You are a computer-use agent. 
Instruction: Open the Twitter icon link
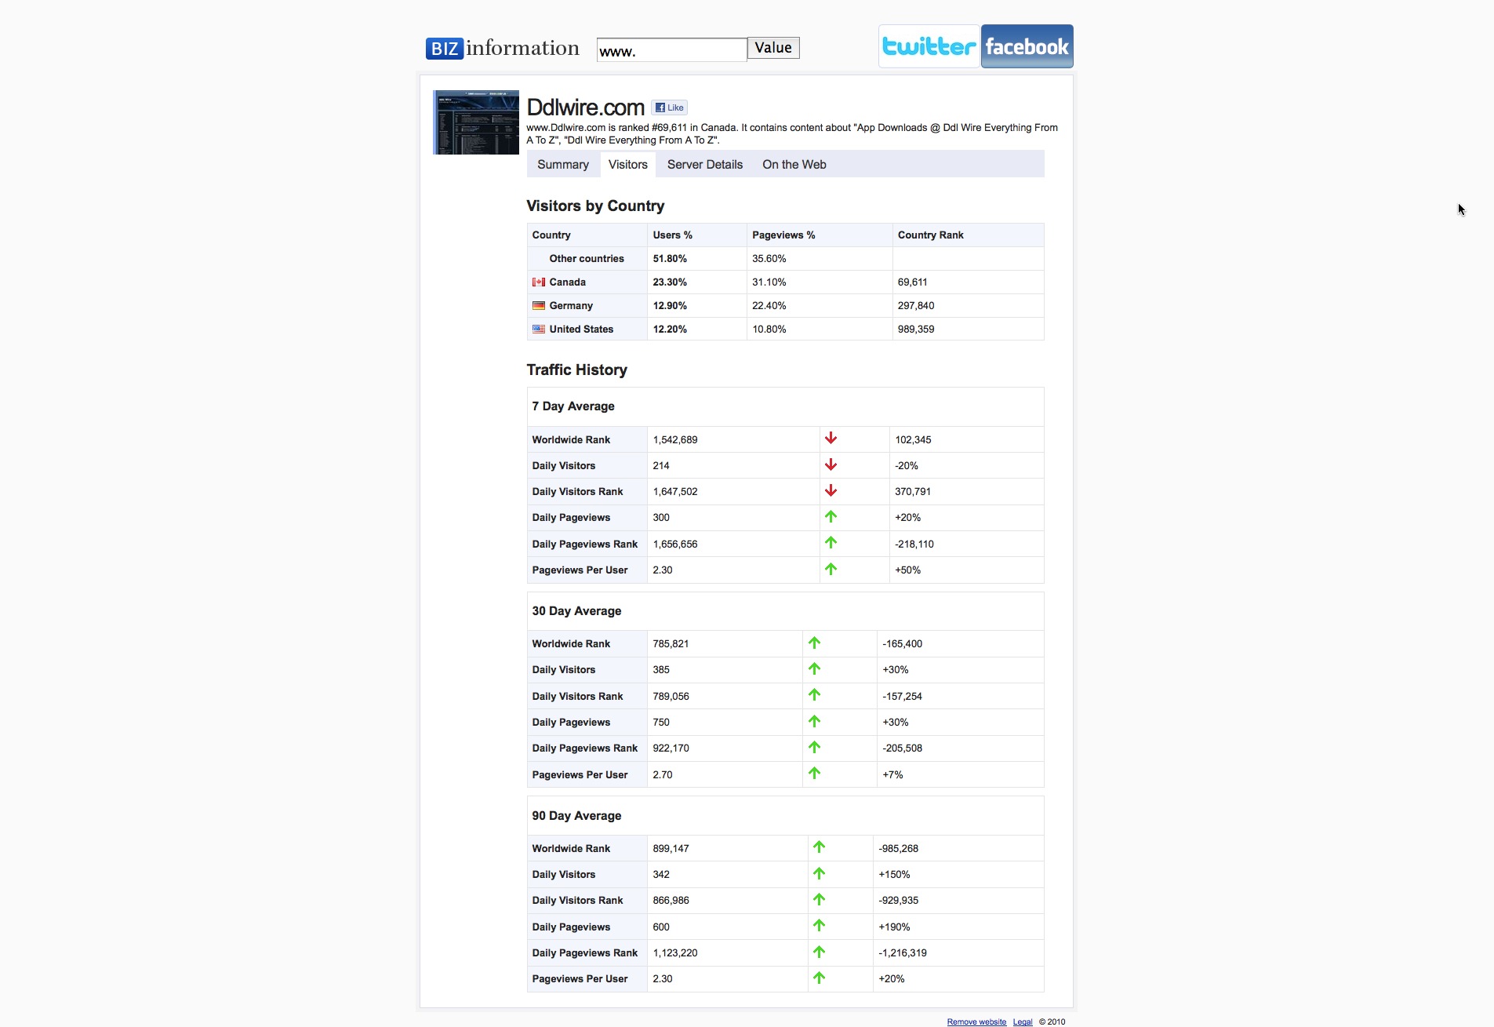[x=929, y=46]
